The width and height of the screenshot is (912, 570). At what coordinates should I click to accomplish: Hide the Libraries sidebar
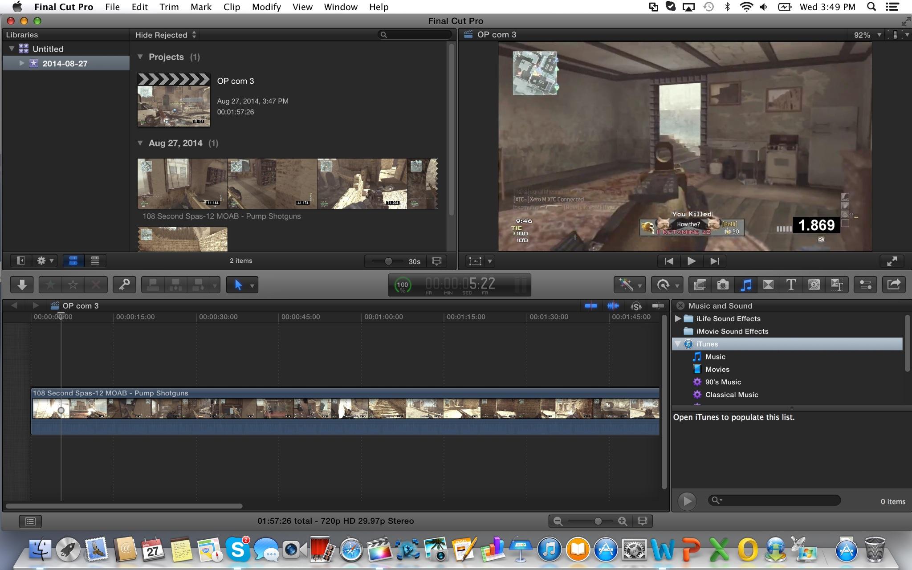click(20, 261)
